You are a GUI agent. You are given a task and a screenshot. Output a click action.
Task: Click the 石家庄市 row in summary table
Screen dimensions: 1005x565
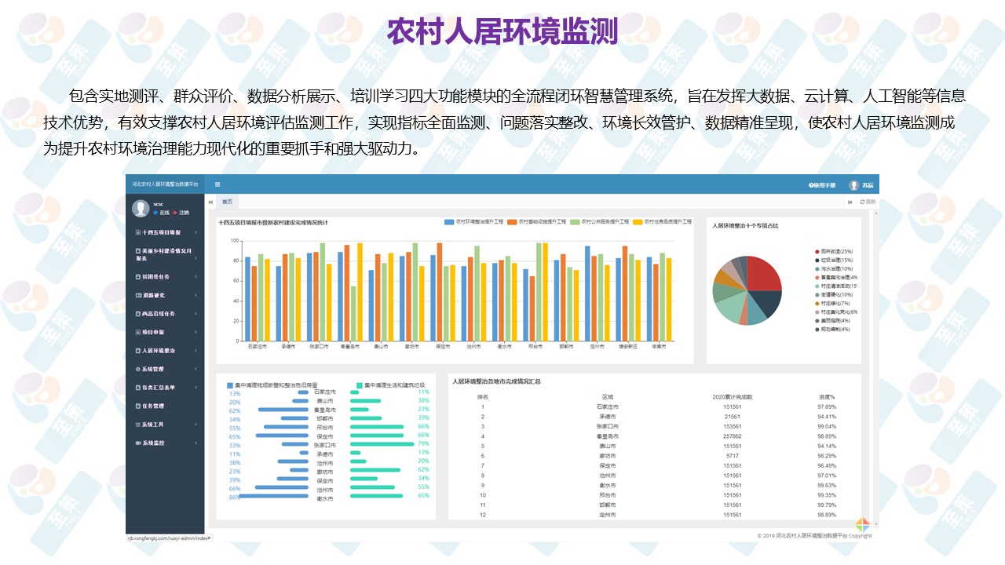pyautogui.click(x=608, y=406)
